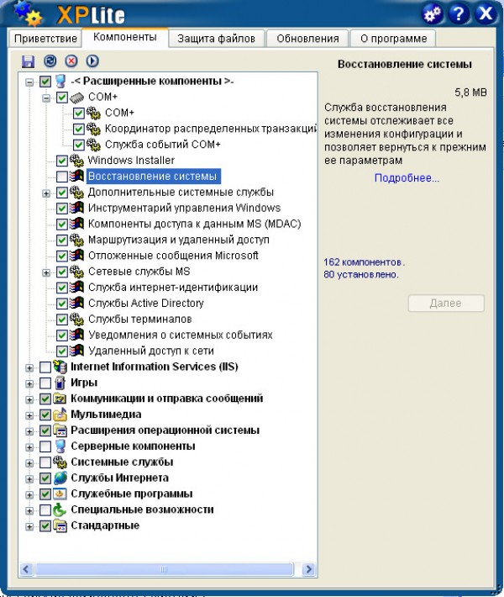
Task: Click the Internet Information Services (IIS) icon
Action: point(60,367)
